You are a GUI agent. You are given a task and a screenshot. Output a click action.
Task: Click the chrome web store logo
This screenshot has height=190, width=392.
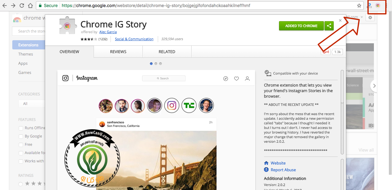click(17, 18)
